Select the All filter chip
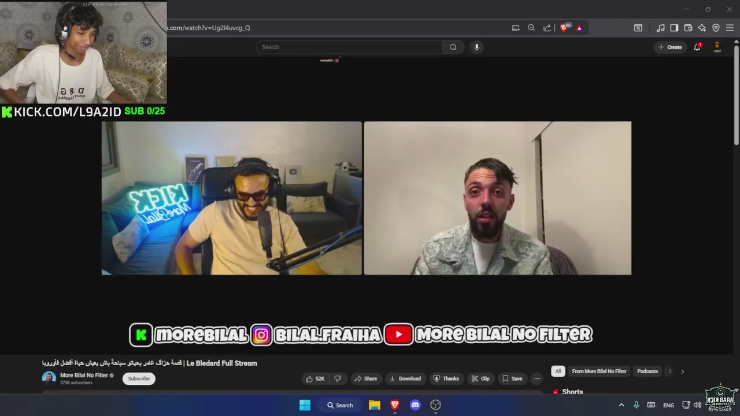Image resolution: width=740 pixels, height=416 pixels. click(x=558, y=372)
